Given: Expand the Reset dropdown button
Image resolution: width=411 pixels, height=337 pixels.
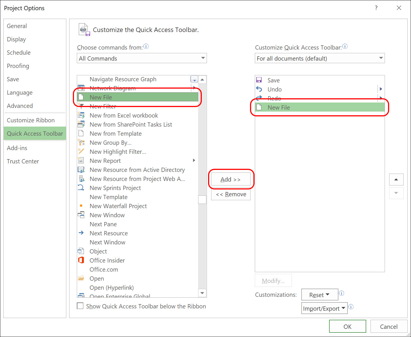Looking at the screenshot, I should coord(320,295).
